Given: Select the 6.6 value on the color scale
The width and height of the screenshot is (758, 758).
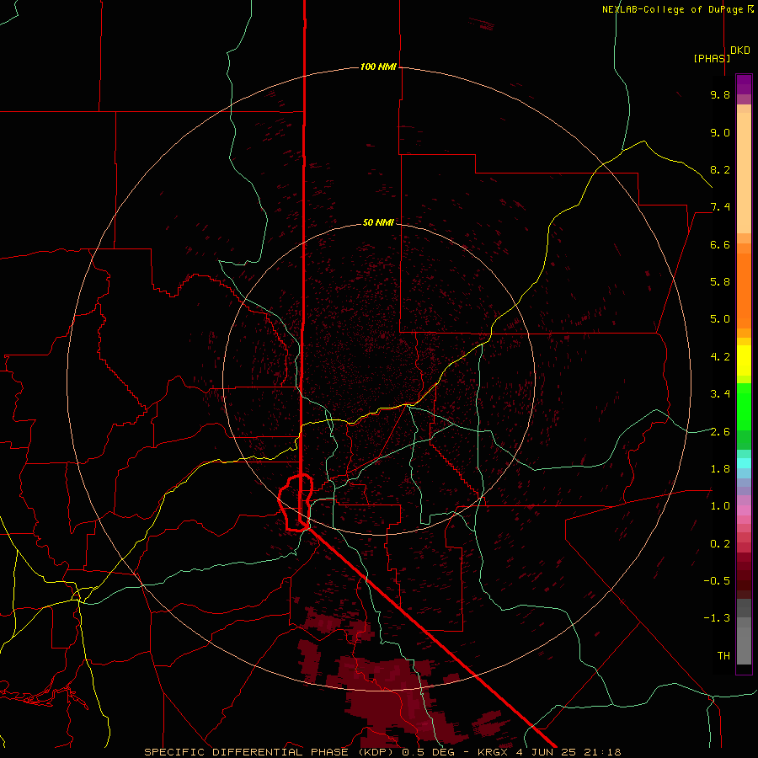Looking at the screenshot, I should (720, 244).
